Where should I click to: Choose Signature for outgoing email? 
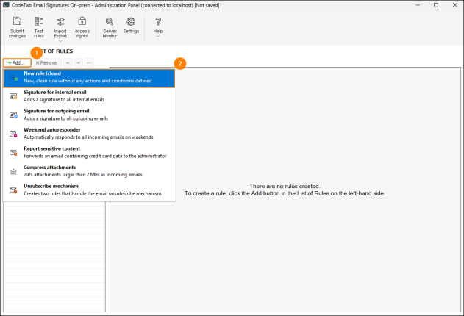(89, 115)
